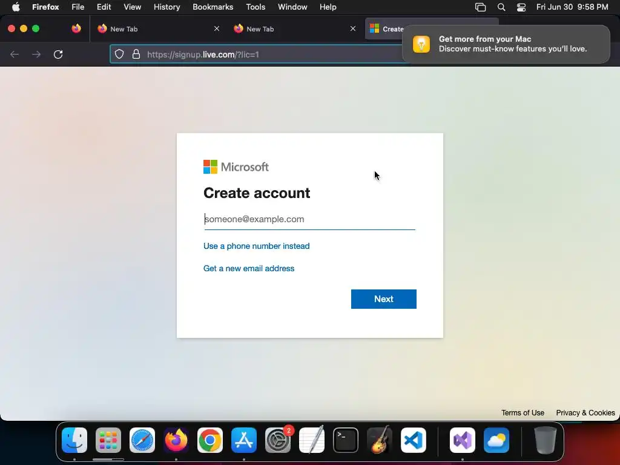Click the browser back arrow
Image resolution: width=620 pixels, height=465 pixels.
[15, 54]
